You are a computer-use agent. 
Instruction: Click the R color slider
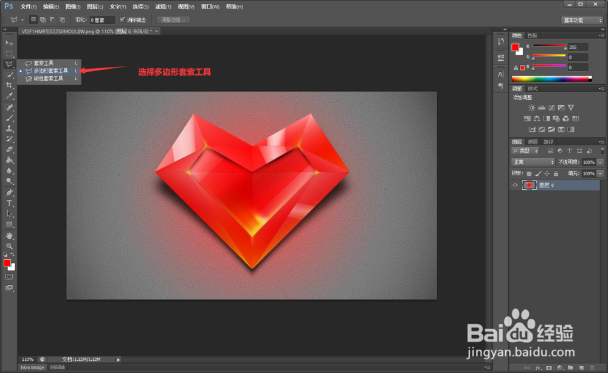[x=550, y=46]
